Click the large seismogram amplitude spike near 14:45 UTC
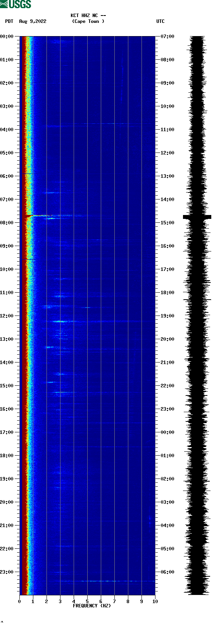The width and height of the screenshot is (214, 626). (x=197, y=217)
